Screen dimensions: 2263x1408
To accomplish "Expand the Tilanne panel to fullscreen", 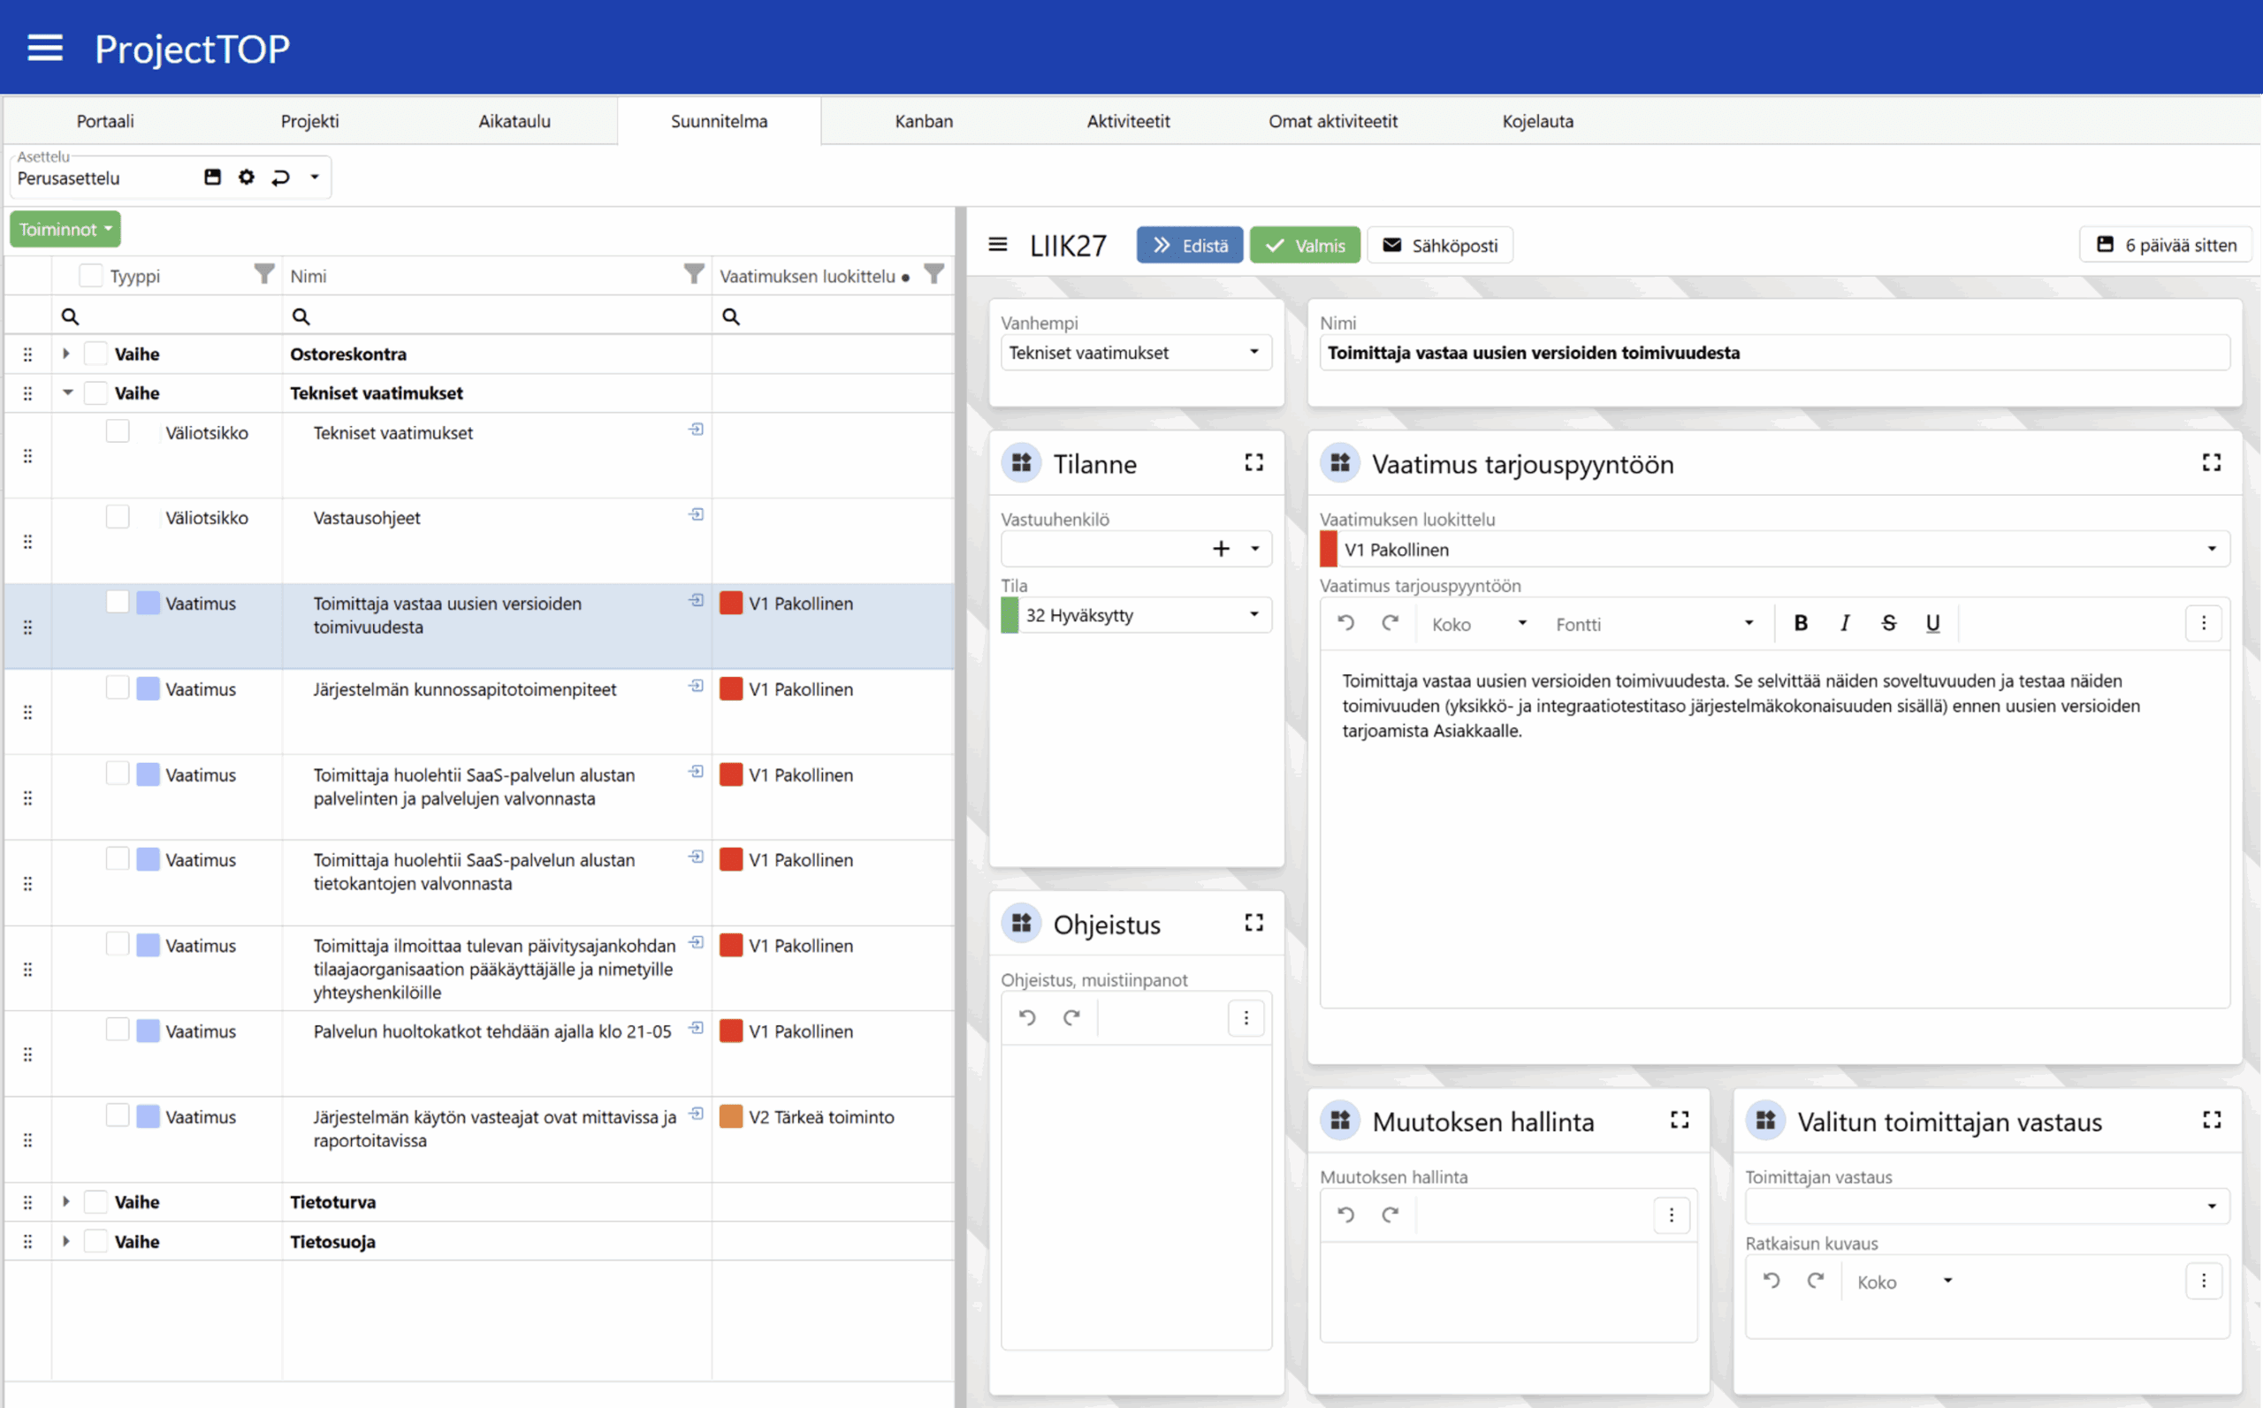I will point(1253,463).
